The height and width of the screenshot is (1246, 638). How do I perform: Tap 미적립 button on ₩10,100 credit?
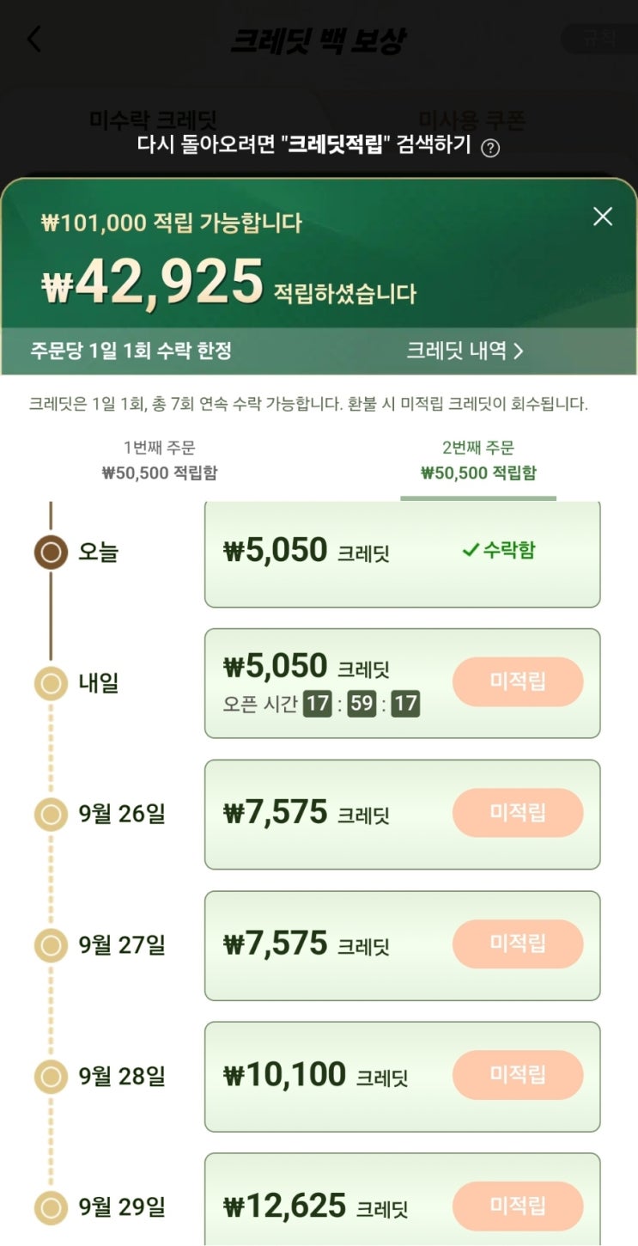518,1074
